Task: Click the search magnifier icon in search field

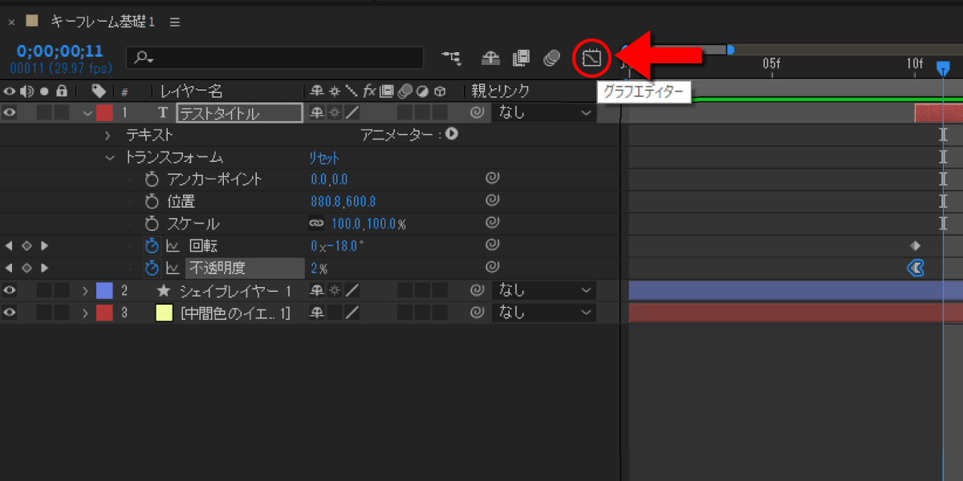Action: pyautogui.click(x=144, y=58)
